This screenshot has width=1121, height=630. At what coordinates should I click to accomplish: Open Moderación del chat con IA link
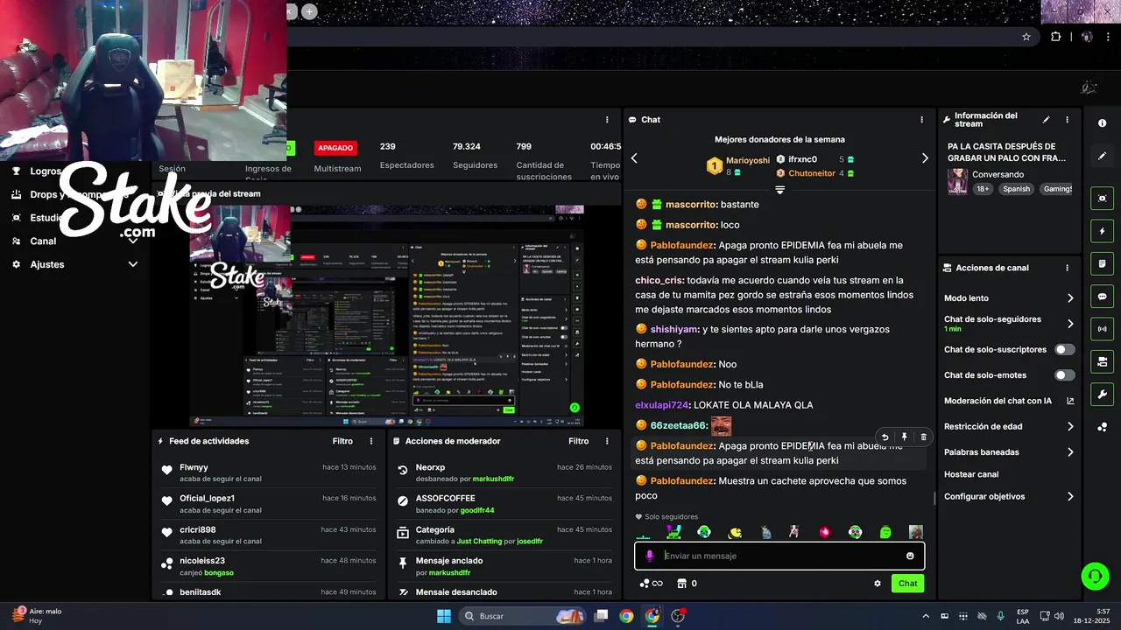pos(1009,401)
